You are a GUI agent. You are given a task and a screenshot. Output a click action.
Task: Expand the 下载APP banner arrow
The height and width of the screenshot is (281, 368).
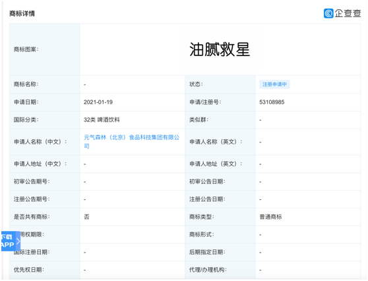tap(18, 241)
